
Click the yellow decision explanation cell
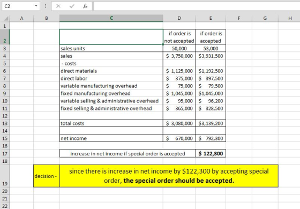[x=169, y=176]
